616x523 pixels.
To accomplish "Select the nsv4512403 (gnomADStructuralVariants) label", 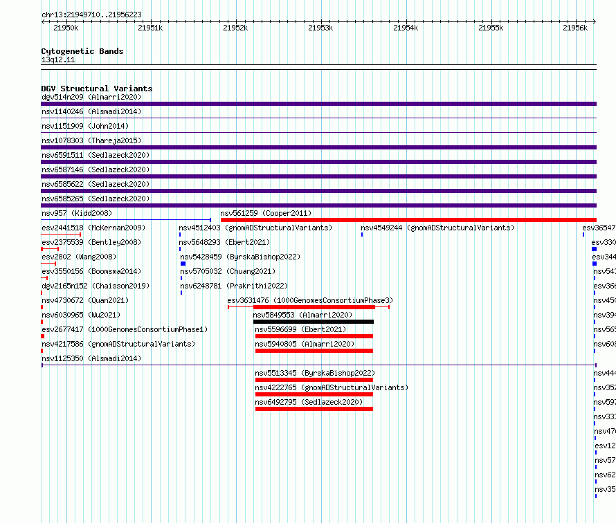I will 255,228.
